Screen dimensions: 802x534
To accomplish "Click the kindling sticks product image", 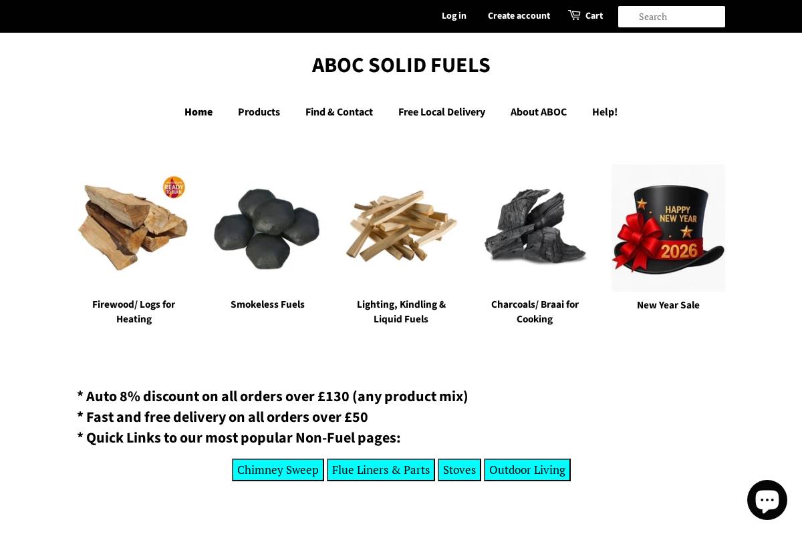I will click(x=401, y=228).
